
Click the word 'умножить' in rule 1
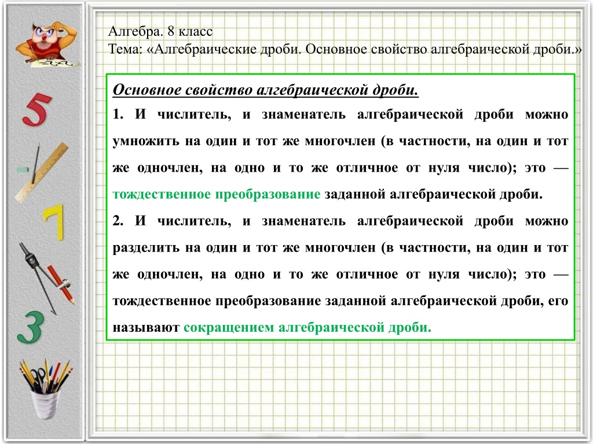146,141
